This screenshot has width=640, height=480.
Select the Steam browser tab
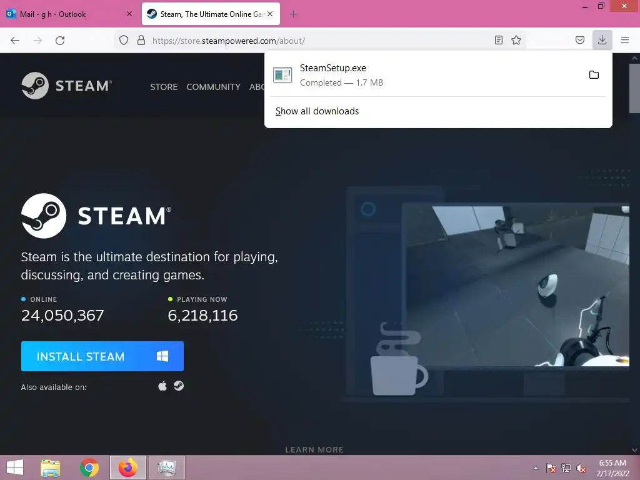click(x=211, y=14)
